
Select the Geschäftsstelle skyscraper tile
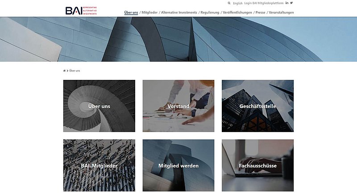coord(258,106)
